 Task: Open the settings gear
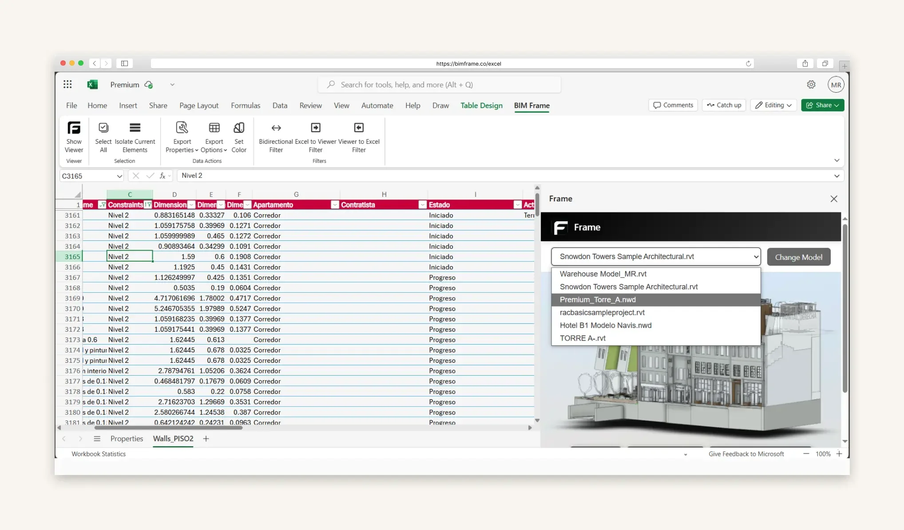click(811, 84)
